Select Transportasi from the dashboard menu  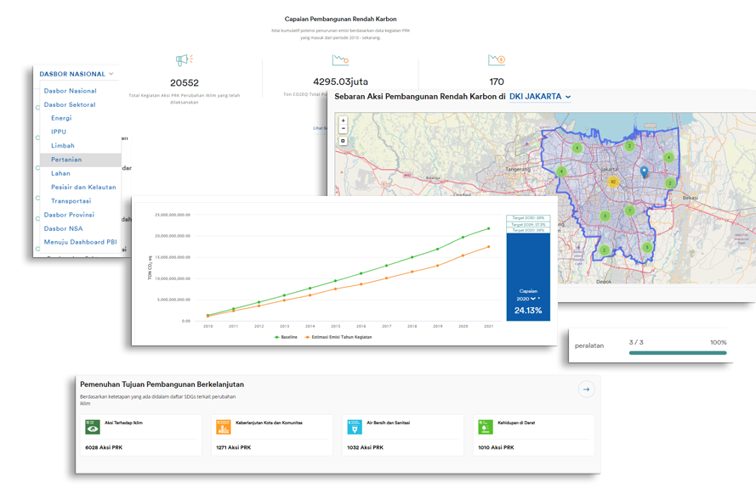[71, 201]
